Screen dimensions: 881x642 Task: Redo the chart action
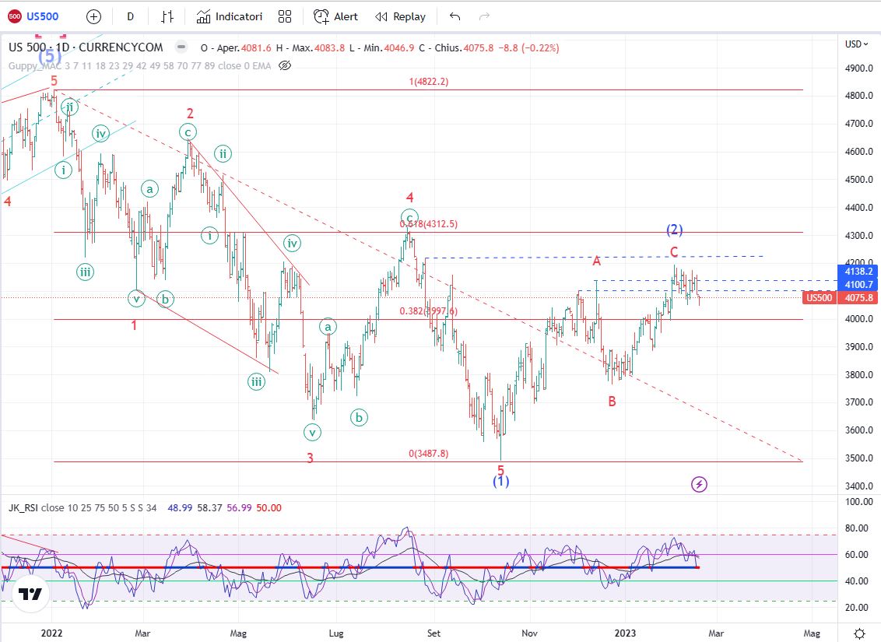(x=484, y=17)
